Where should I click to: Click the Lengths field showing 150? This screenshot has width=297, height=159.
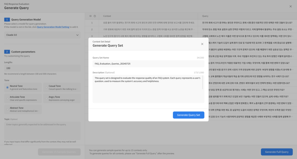42,68
